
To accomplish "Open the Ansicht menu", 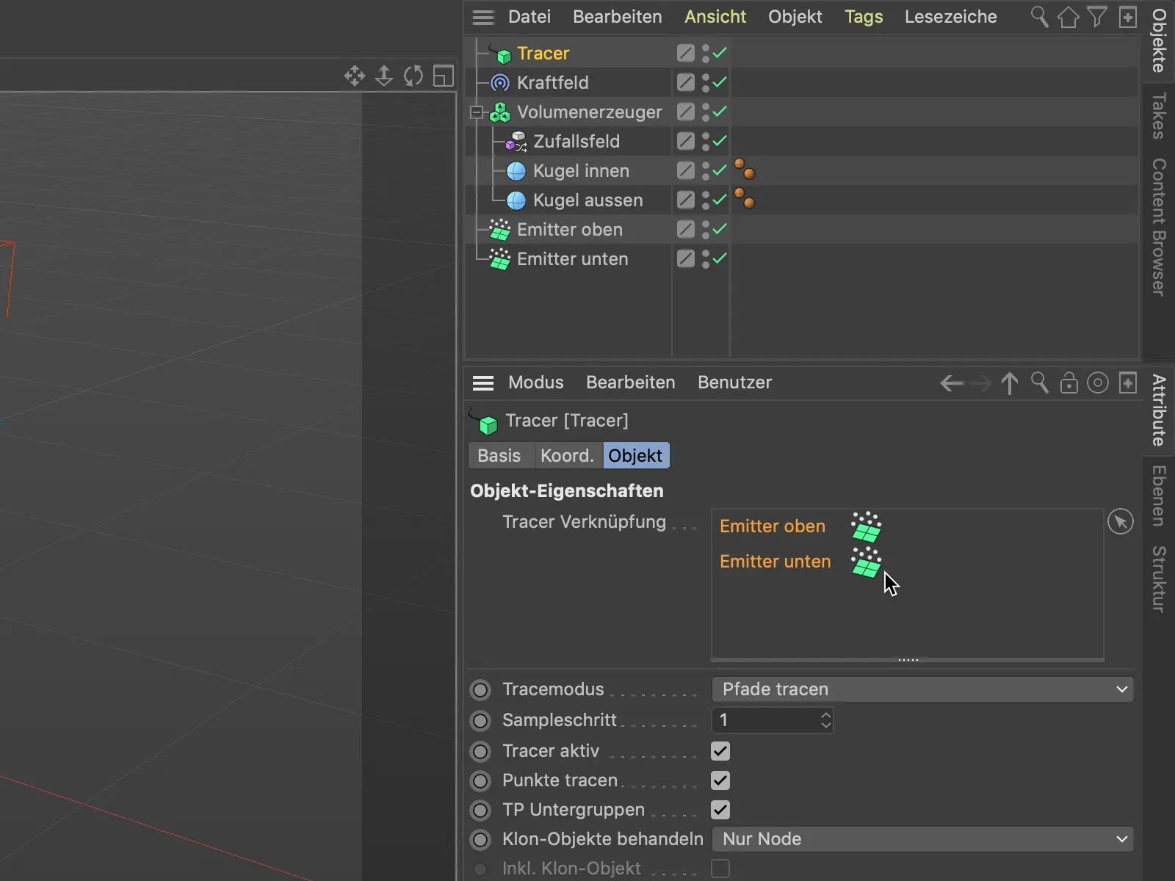I will [715, 17].
